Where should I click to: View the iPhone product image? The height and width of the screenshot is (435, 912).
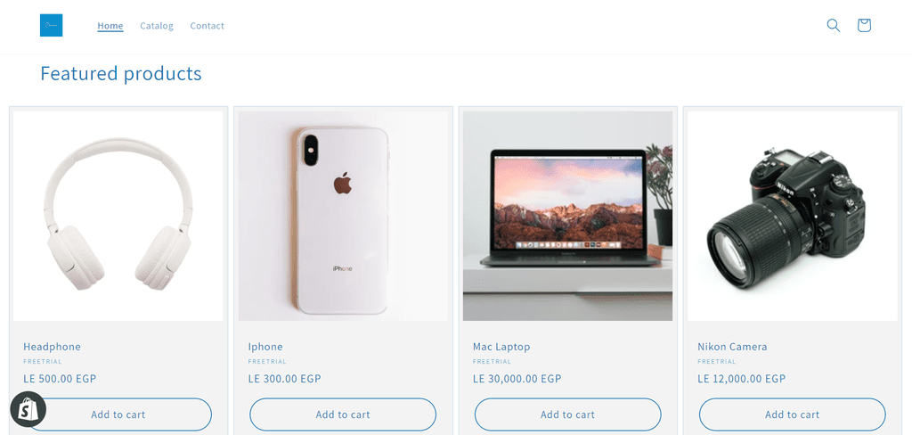click(343, 216)
